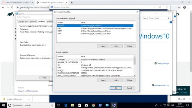
Task: Open Microsoft Edge from the taskbar
Action: click(66, 105)
